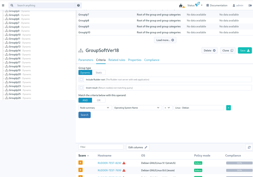Open the Operating System Name dropdown

coord(137,108)
